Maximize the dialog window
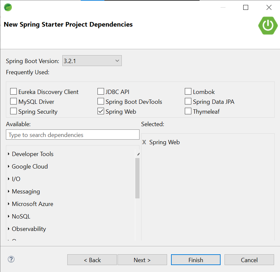This screenshot has width=280, height=272. point(246,7)
